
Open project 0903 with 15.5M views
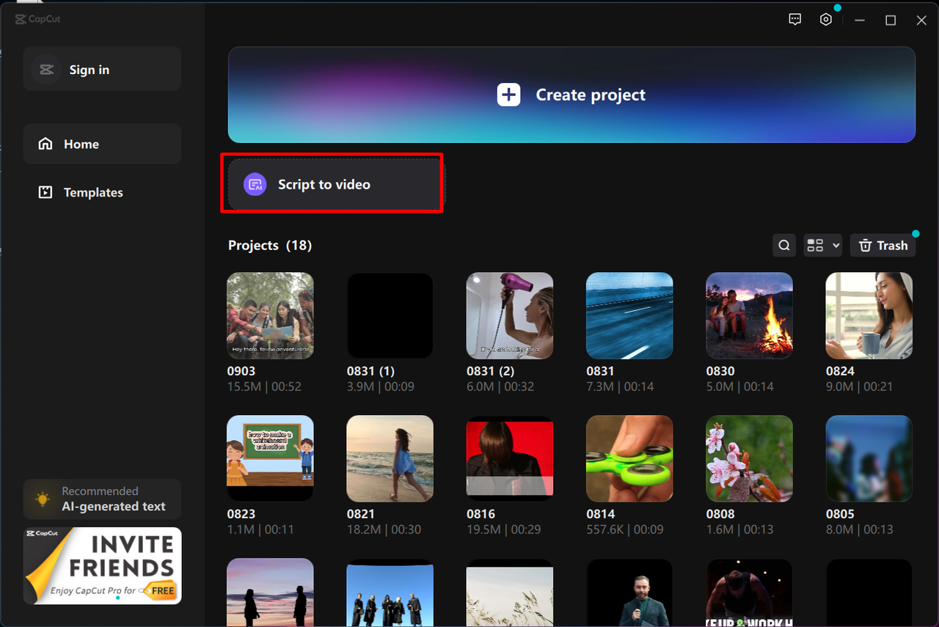tap(270, 315)
